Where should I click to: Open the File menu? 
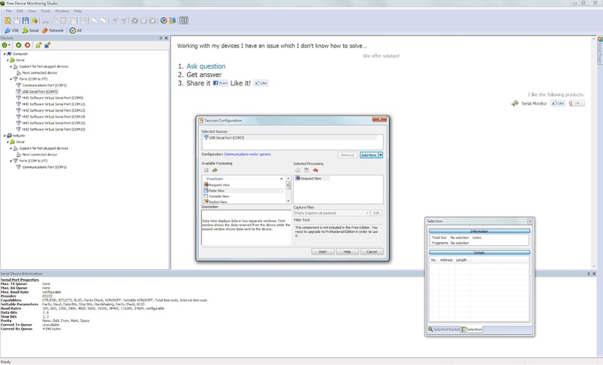pos(9,11)
